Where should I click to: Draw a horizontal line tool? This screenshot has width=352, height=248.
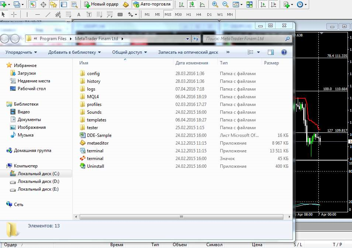pos(38,15)
